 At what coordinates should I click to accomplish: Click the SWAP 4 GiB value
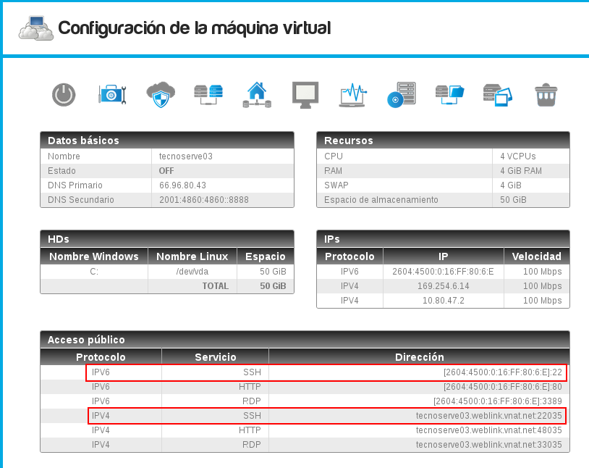point(511,185)
